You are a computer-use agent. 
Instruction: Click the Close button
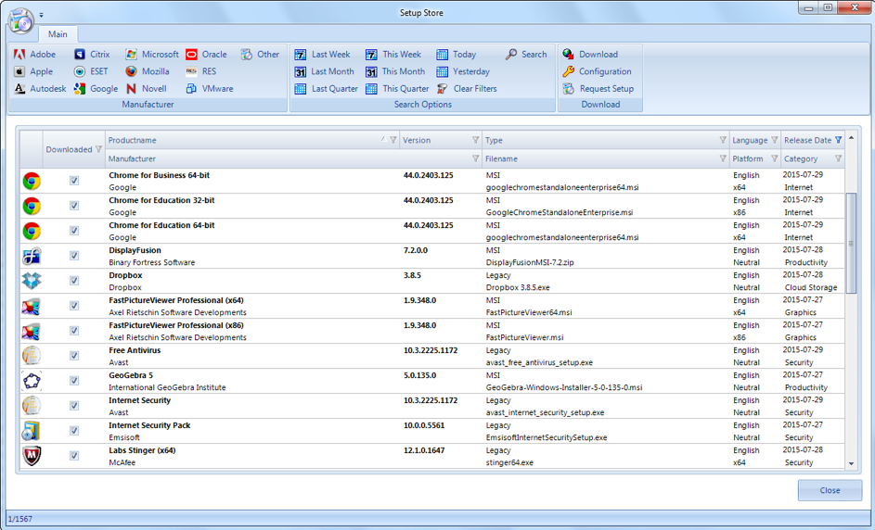pos(830,490)
